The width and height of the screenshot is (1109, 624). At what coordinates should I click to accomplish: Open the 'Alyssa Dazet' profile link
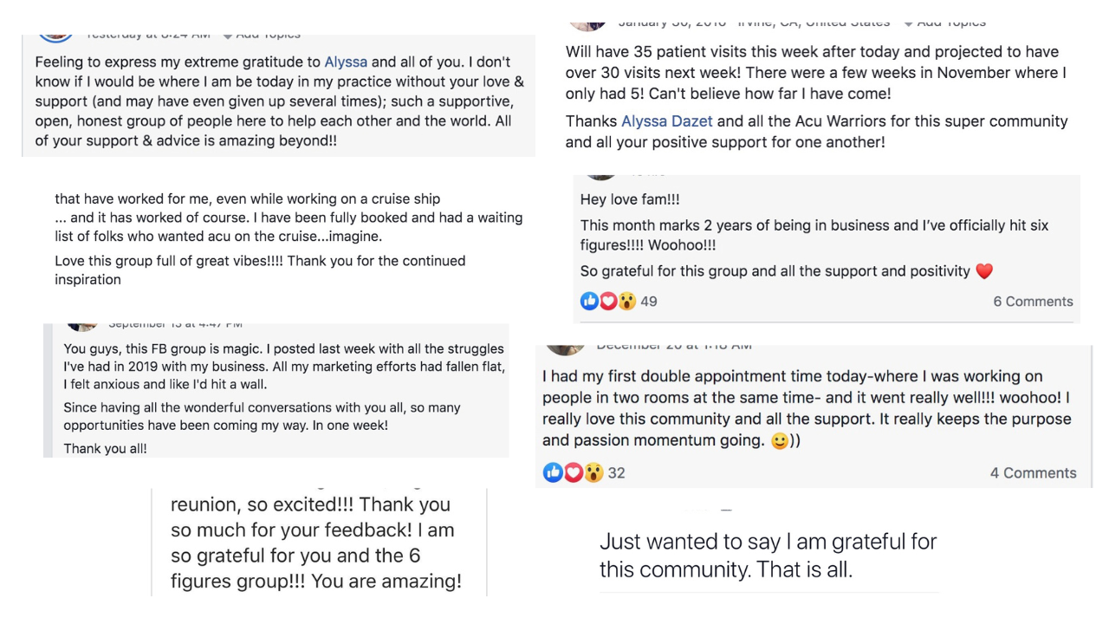pos(667,121)
